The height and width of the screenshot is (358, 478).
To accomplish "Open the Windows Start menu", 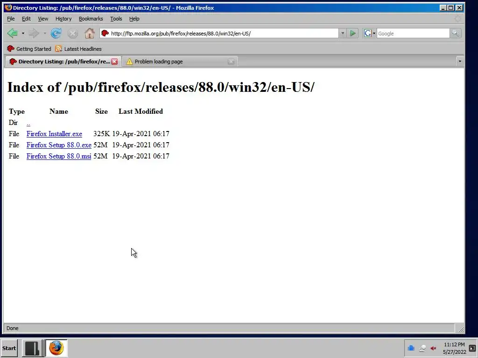I will click(9, 348).
